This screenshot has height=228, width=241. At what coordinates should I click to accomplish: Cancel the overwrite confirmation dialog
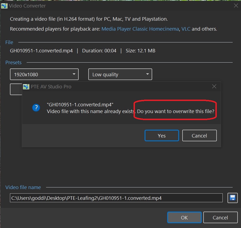(x=199, y=136)
